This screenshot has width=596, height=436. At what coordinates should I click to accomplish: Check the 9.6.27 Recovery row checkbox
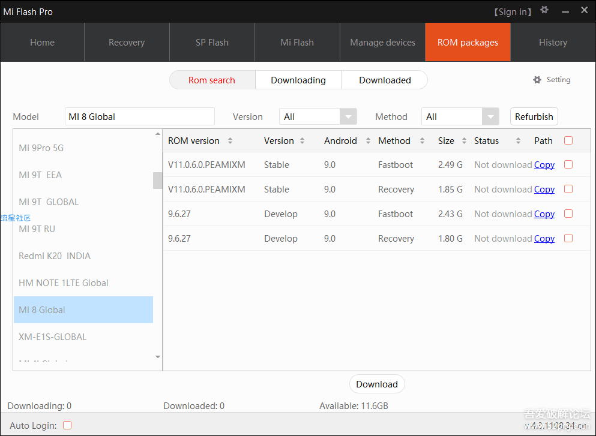[568, 239]
